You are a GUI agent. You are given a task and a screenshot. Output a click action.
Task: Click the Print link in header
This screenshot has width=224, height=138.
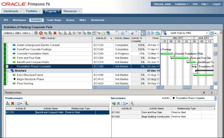click(195, 4)
